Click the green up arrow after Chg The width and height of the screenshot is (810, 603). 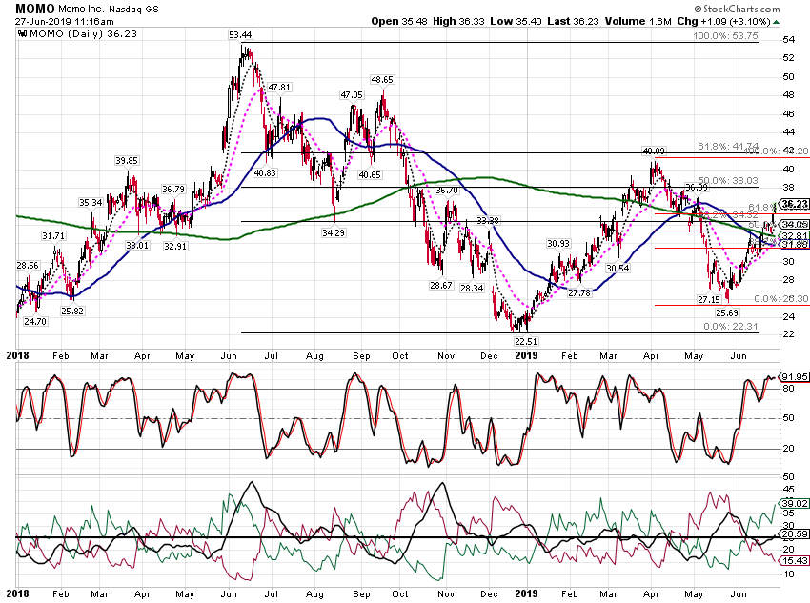click(x=777, y=22)
